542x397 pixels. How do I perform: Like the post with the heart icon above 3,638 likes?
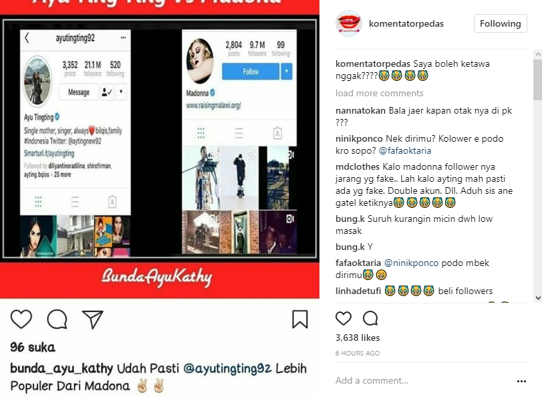(344, 318)
